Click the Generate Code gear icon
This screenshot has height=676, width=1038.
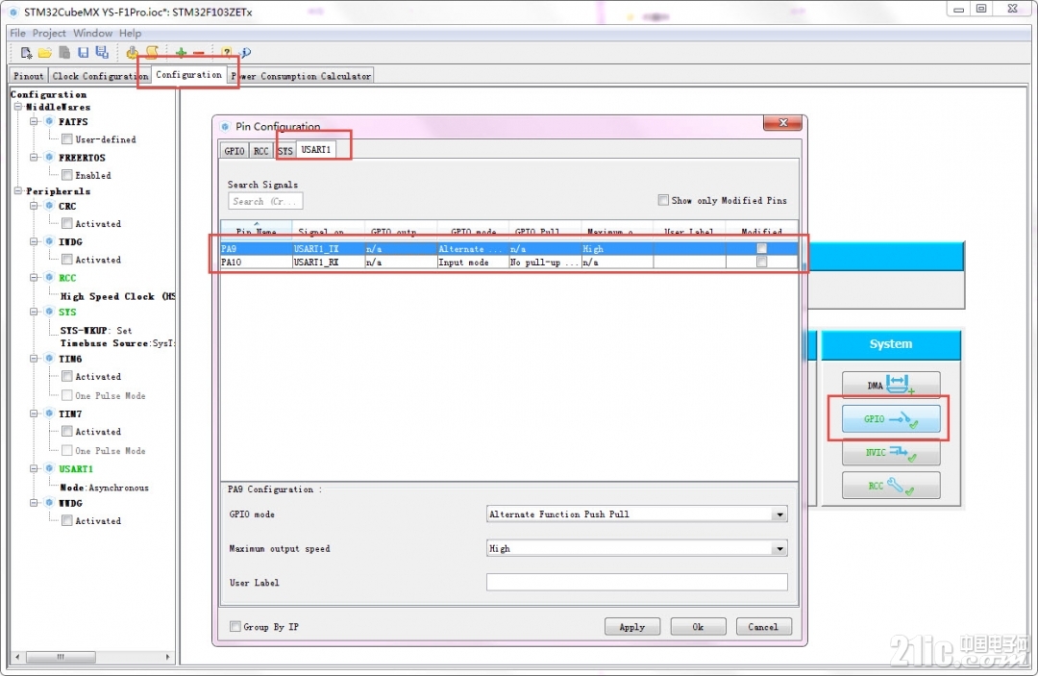[133, 52]
